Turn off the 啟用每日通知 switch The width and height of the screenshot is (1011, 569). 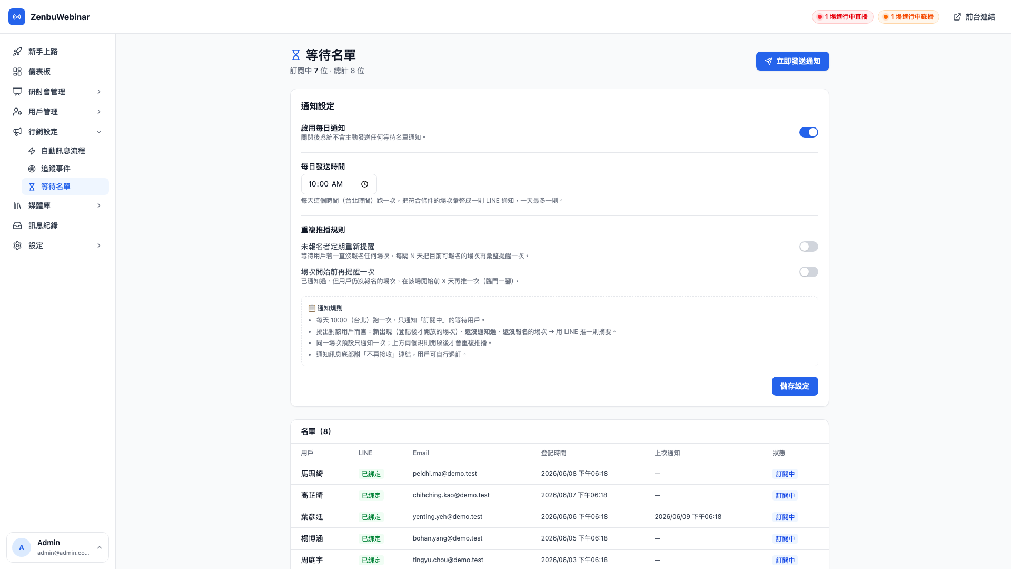808,132
